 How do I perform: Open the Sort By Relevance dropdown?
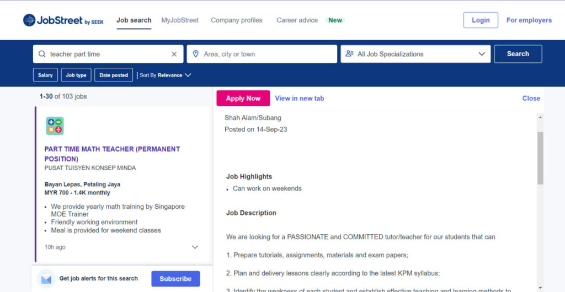pyautogui.click(x=166, y=75)
